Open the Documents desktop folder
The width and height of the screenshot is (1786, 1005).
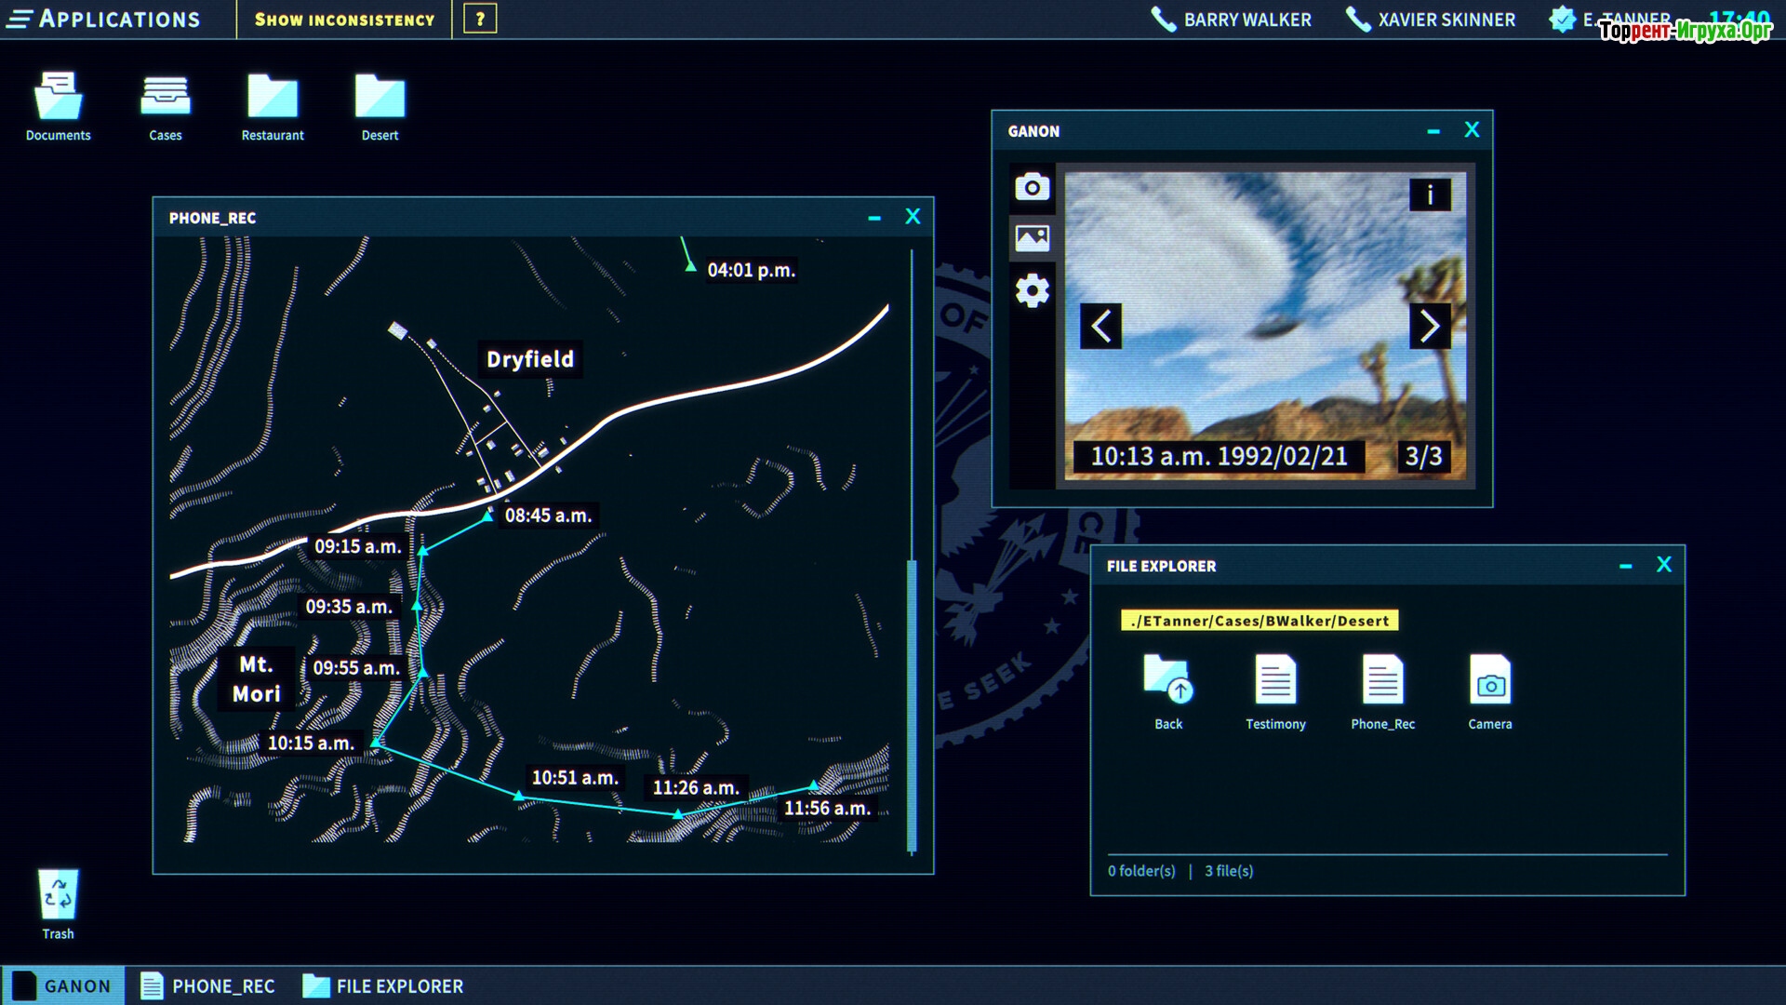[x=58, y=98]
